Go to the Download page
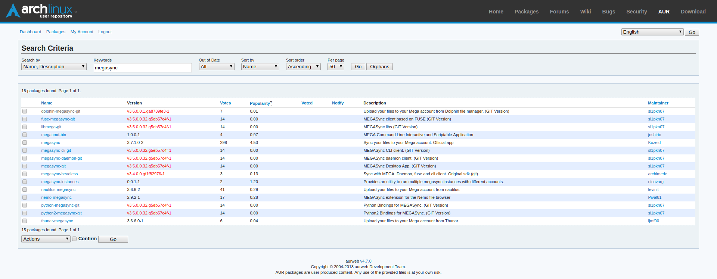717x279 pixels. (x=693, y=12)
